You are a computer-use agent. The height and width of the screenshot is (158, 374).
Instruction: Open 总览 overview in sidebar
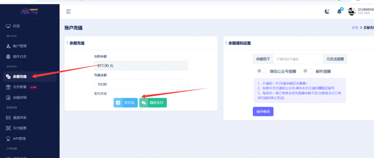pos(16,26)
